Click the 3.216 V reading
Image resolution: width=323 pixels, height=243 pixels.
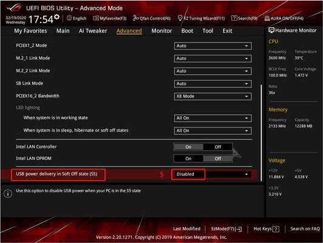pyautogui.click(x=275, y=194)
